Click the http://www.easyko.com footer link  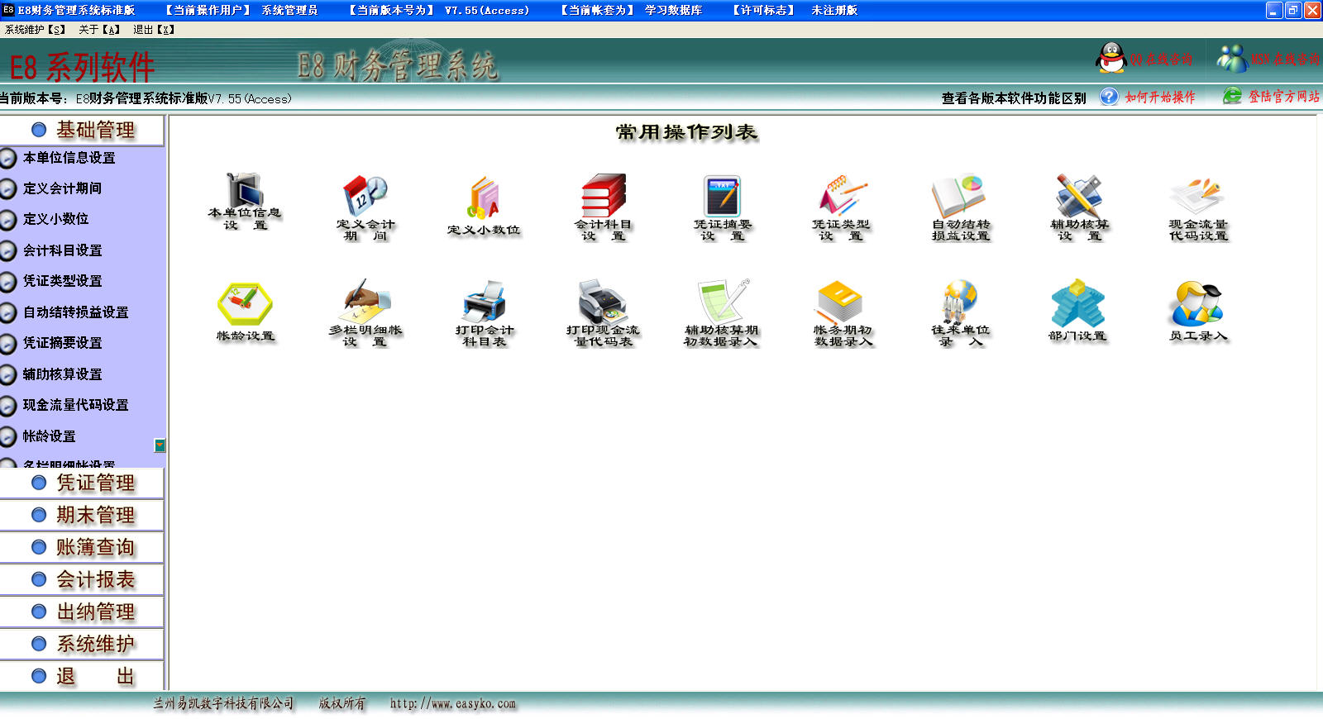pyautogui.click(x=453, y=703)
